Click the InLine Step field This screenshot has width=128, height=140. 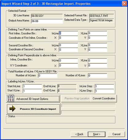pos(104,86)
